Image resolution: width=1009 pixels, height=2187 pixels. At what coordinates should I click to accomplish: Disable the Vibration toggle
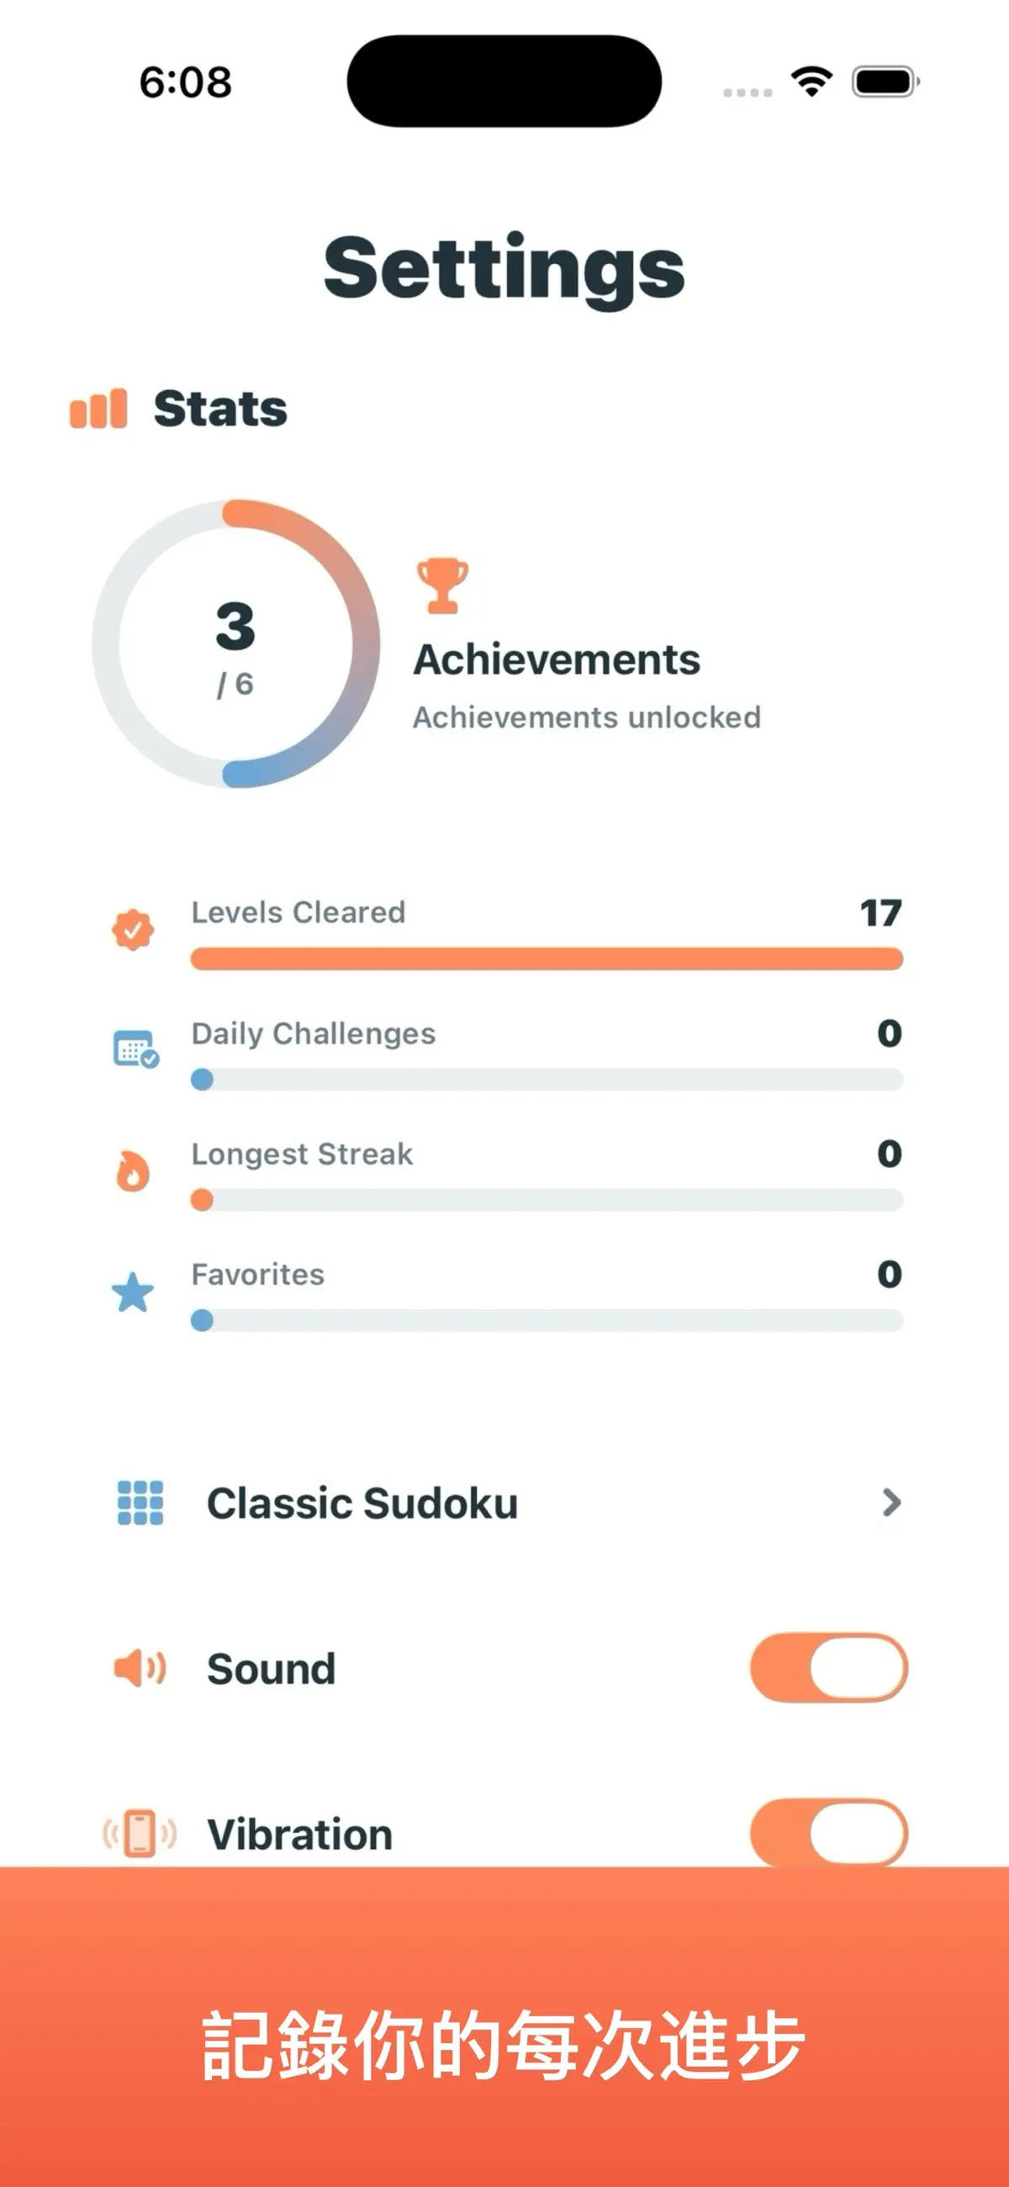[829, 1832]
